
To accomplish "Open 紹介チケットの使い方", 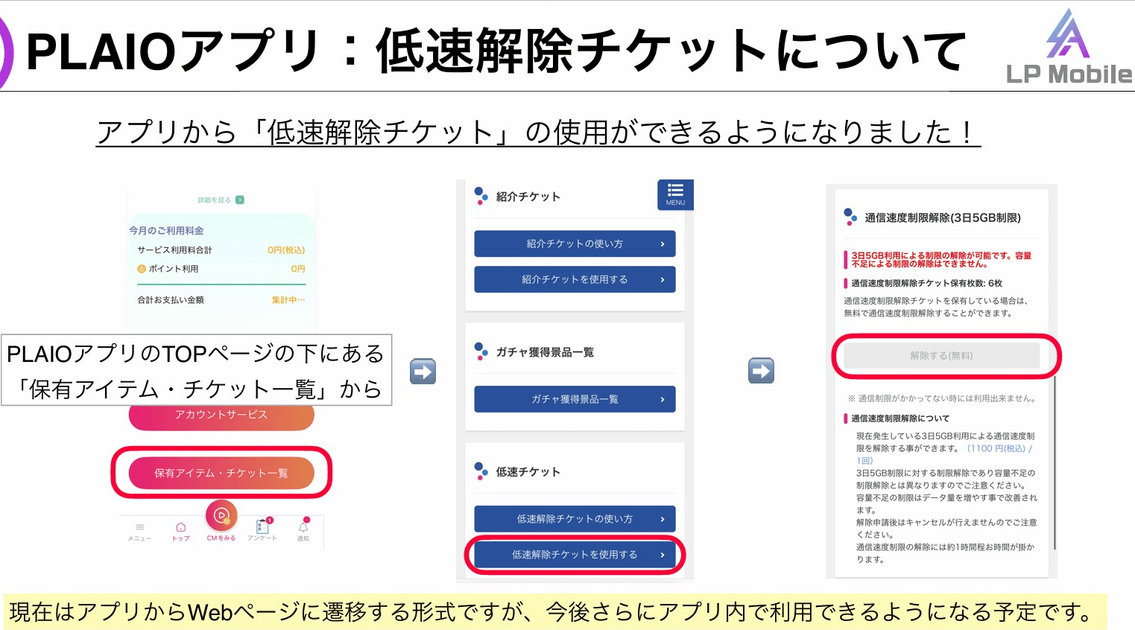I will (x=575, y=244).
